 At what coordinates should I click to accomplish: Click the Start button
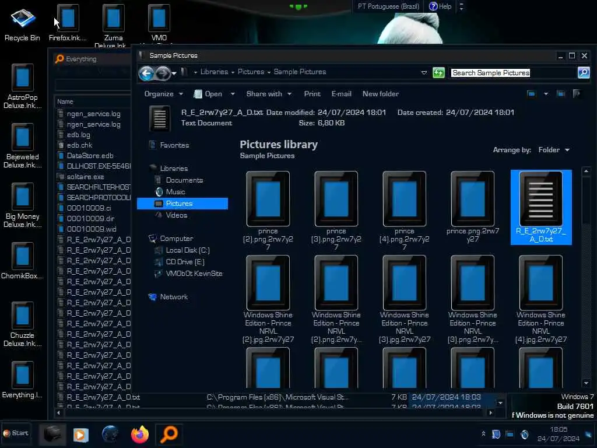click(16, 433)
